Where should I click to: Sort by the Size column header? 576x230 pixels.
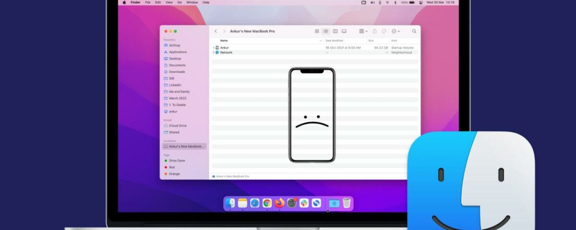(371, 41)
